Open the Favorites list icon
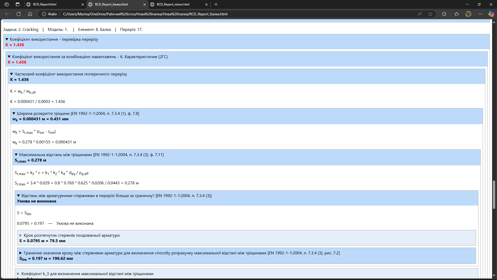497x280 pixels. (457, 14)
